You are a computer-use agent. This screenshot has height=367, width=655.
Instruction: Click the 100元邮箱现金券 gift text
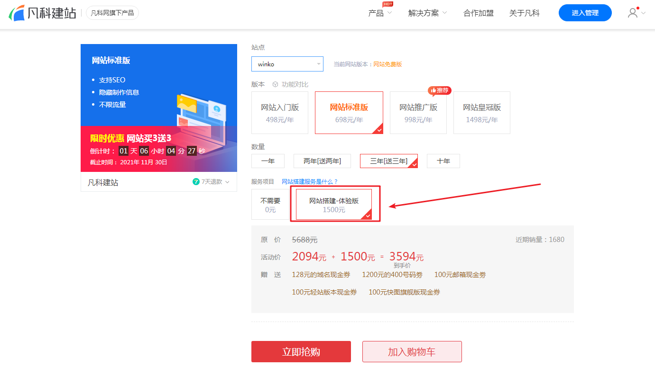[x=460, y=275]
